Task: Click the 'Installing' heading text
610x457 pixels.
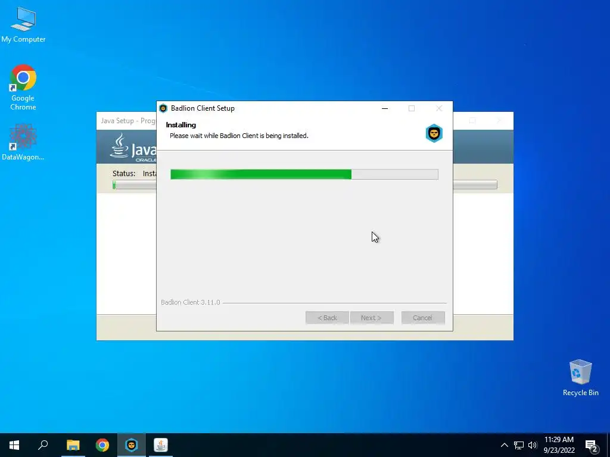Action: pos(181,125)
